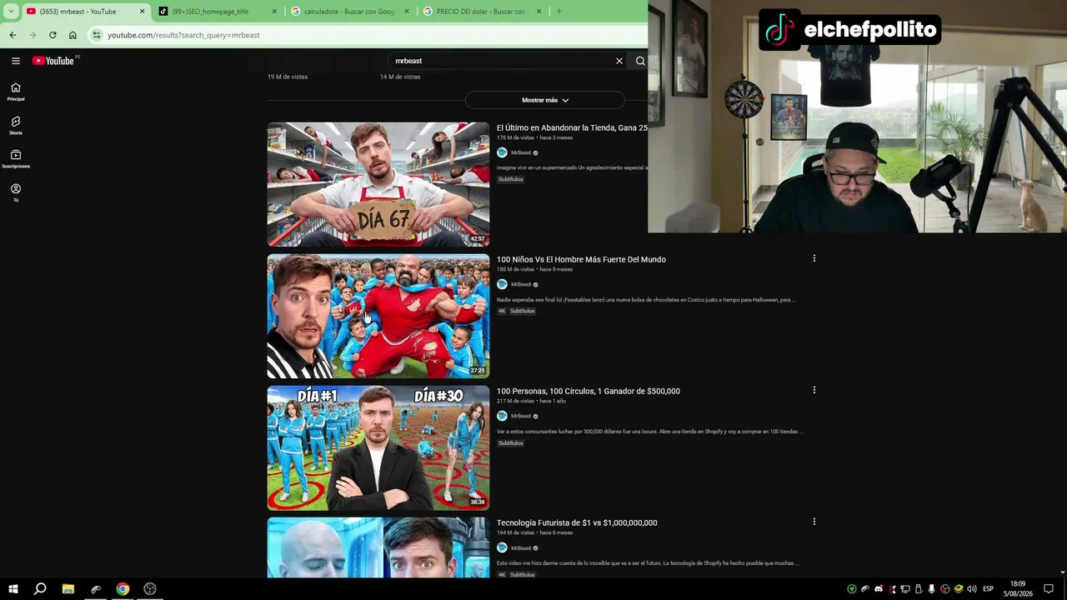Go back in the browser
Image resolution: width=1067 pixels, height=600 pixels.
pyautogui.click(x=13, y=35)
